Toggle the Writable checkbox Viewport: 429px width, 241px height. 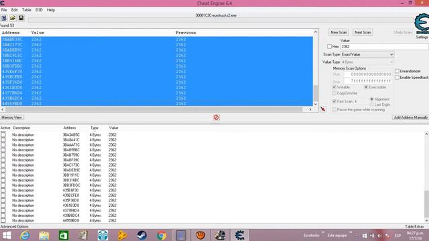pos(334,87)
